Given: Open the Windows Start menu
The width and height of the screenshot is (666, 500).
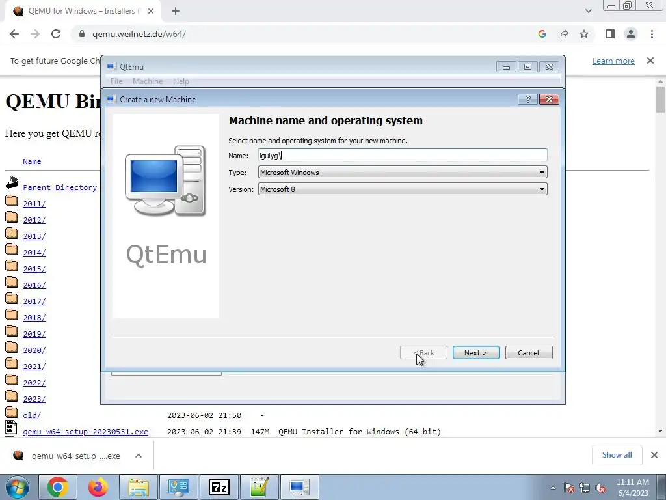Looking at the screenshot, I should pyautogui.click(x=18, y=487).
